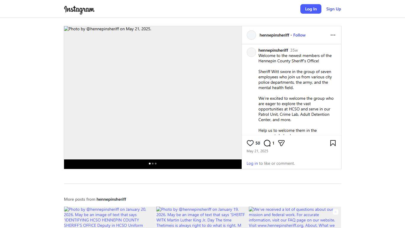Click the avatar beside the caption
Screen dimensions: 405x228
[x=251, y=52]
